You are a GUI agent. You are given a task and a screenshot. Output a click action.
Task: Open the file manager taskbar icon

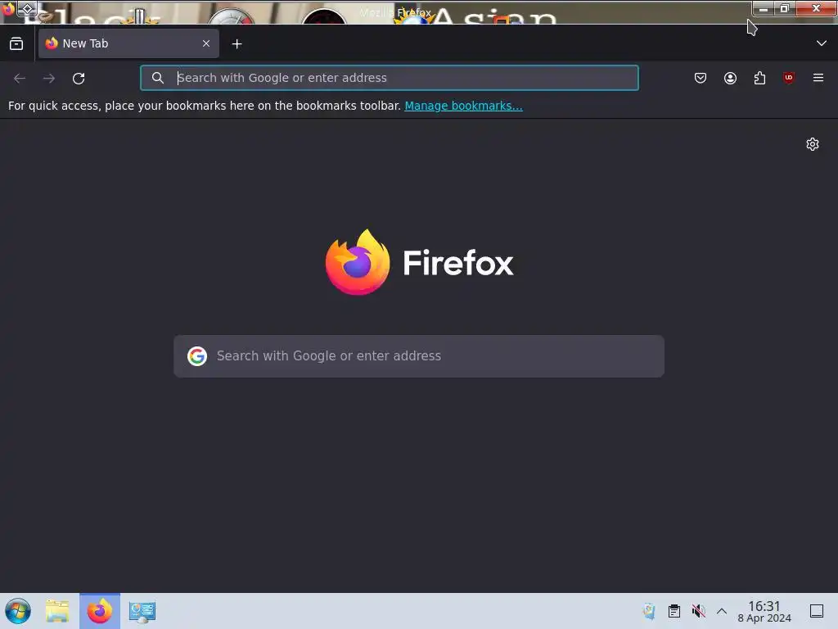pyautogui.click(x=57, y=611)
